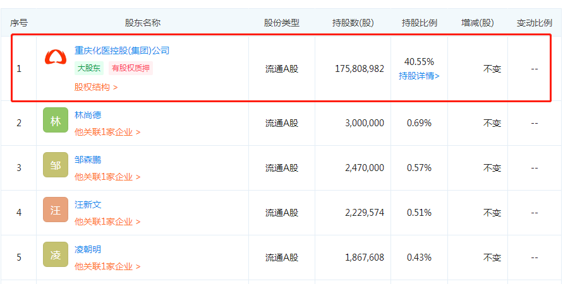Click the 持股数(股) column header
The height and width of the screenshot is (284, 563).
click(x=353, y=23)
